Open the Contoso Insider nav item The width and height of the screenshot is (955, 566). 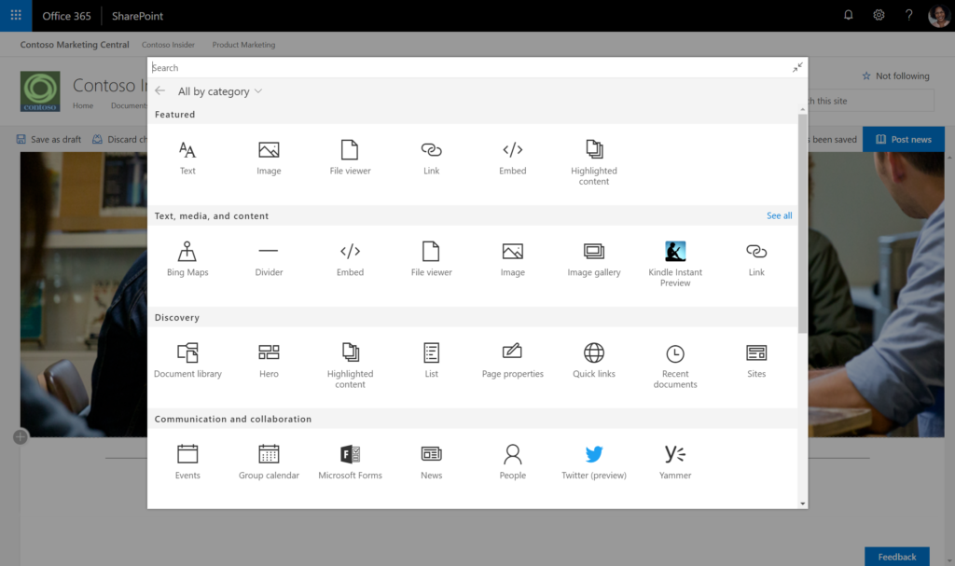[x=168, y=45]
